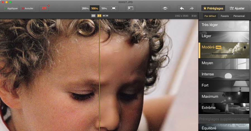The image size is (251, 131).
Task: Click the 000027.JPG window title
Action: pyautogui.click(x=126, y=2)
